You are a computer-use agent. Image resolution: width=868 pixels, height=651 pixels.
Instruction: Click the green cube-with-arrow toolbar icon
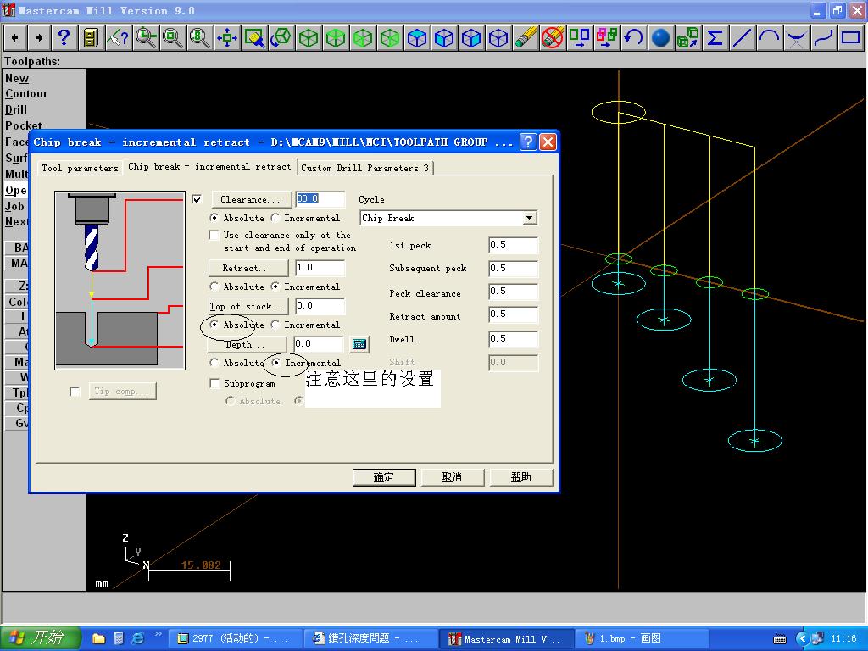pyautogui.click(x=687, y=37)
